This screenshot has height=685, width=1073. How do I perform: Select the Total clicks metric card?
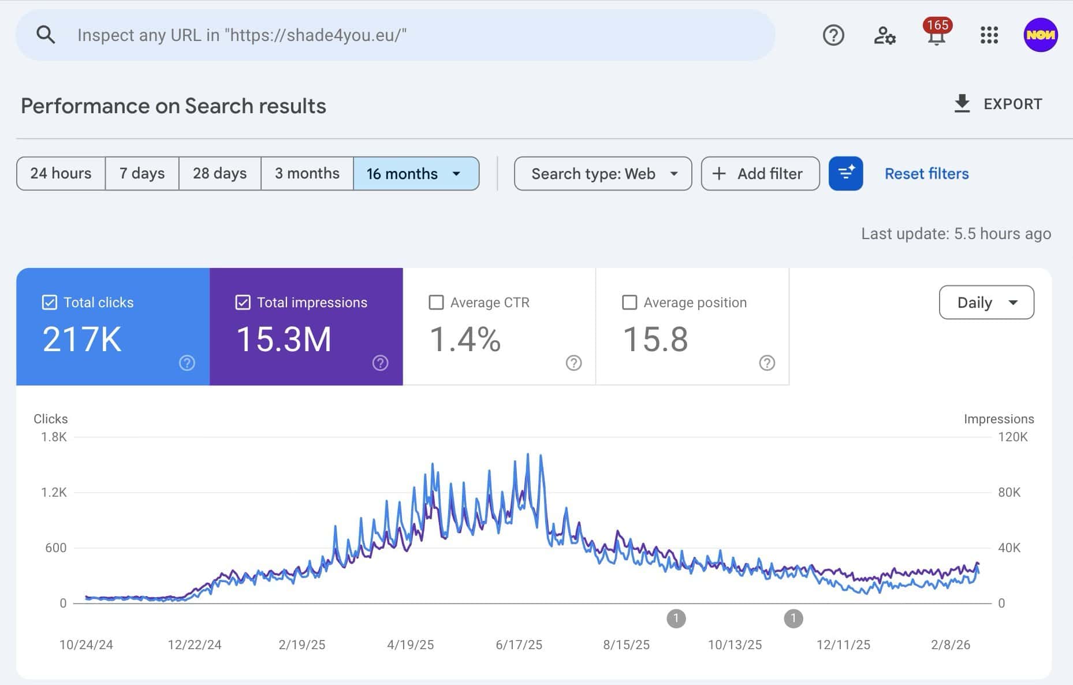(x=113, y=326)
